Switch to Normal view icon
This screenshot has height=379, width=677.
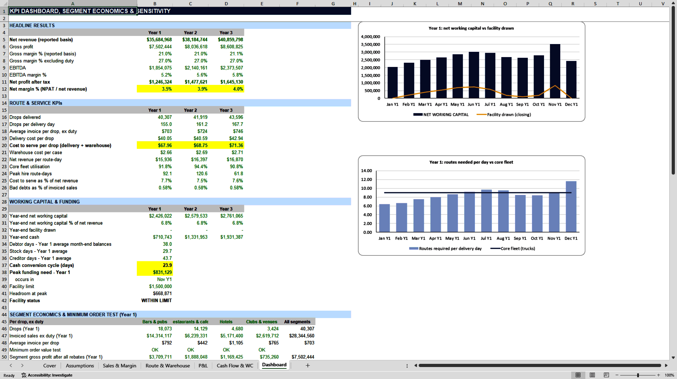click(578, 375)
